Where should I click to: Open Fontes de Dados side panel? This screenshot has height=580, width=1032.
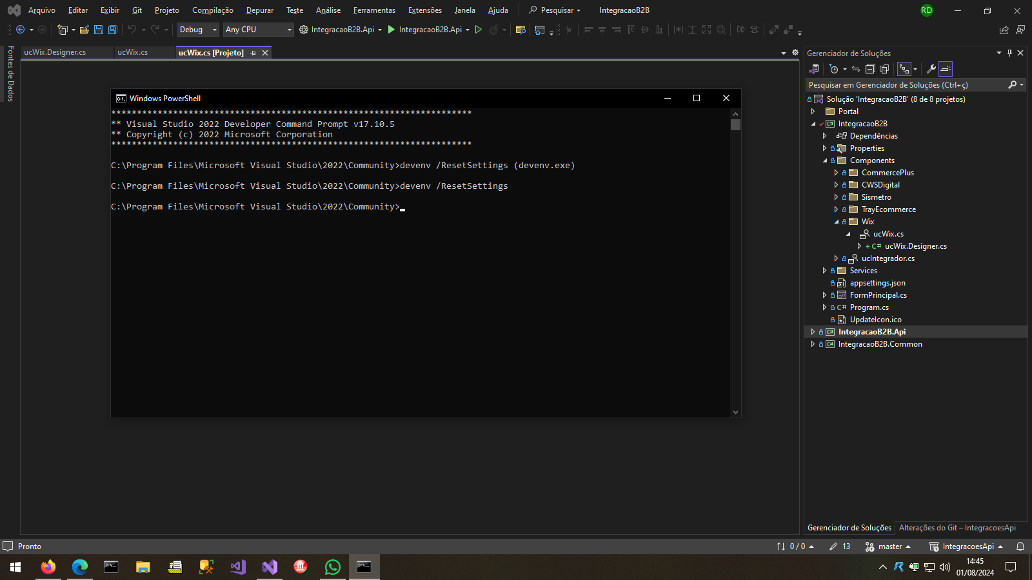pos(10,73)
